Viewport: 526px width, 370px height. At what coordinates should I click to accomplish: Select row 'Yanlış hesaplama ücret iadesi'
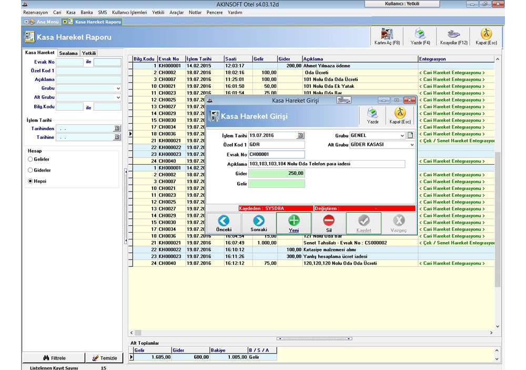click(313, 256)
